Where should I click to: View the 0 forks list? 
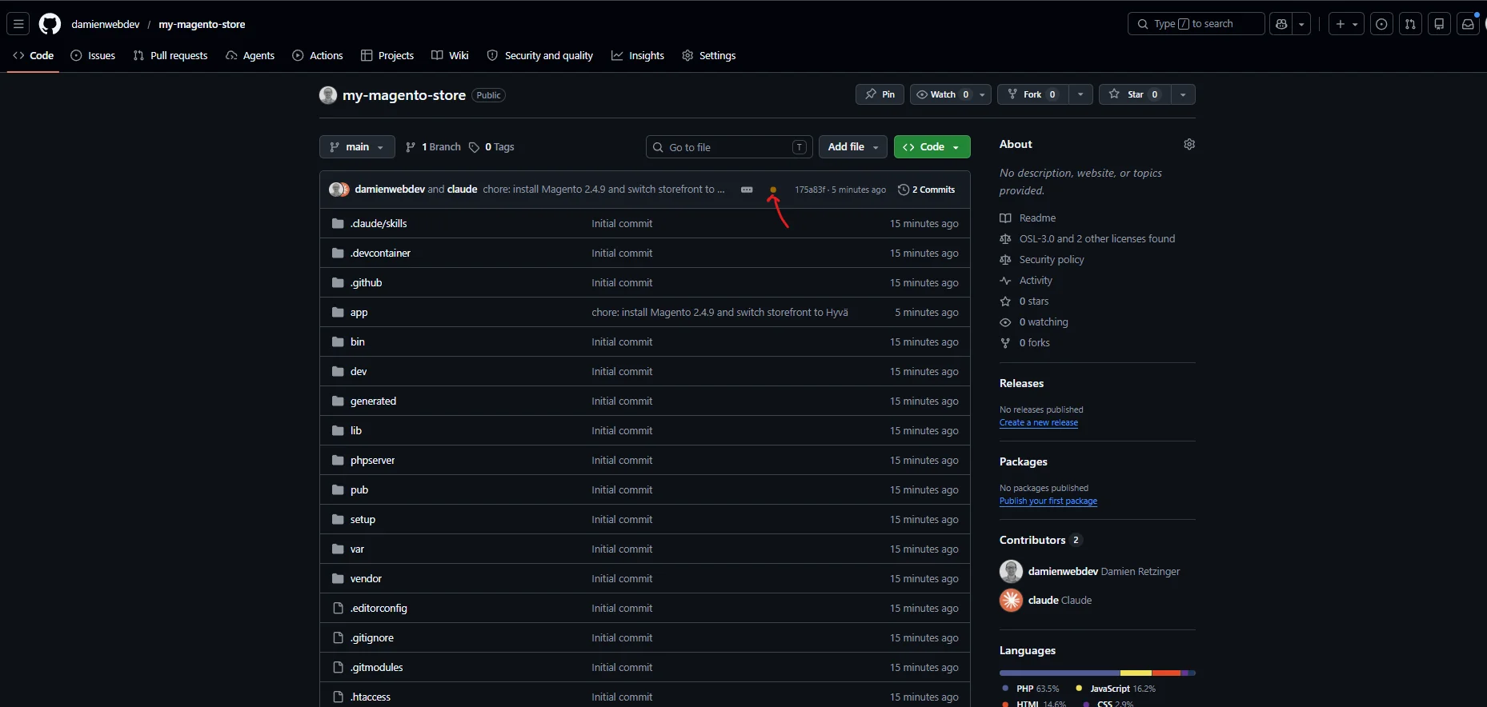point(1035,342)
